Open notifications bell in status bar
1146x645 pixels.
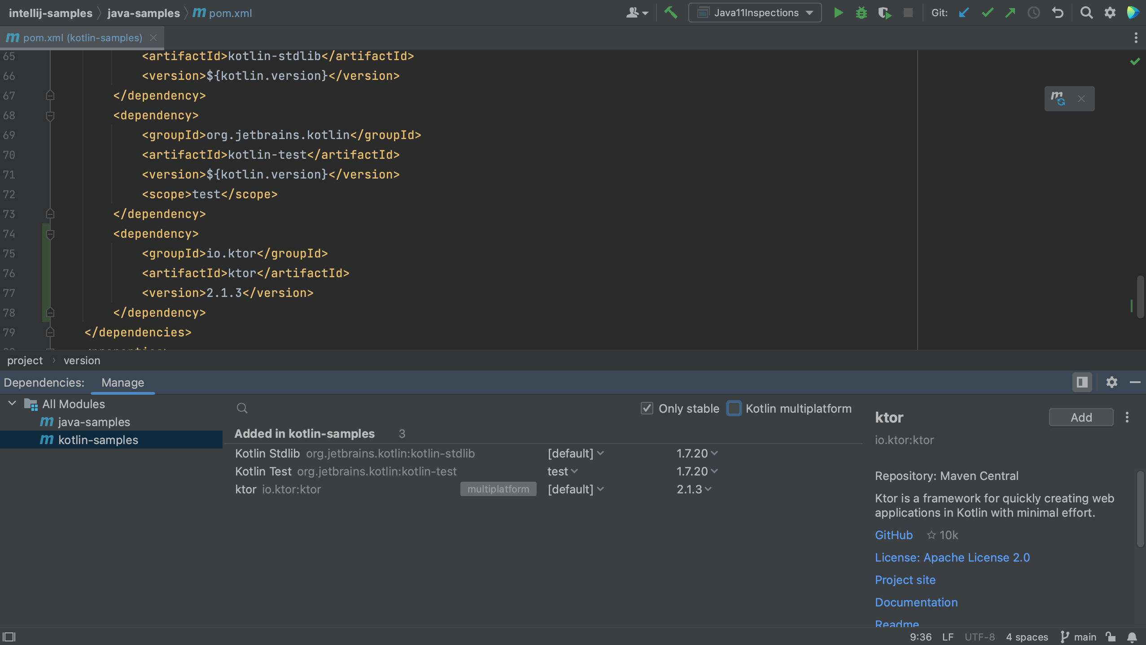1132,637
